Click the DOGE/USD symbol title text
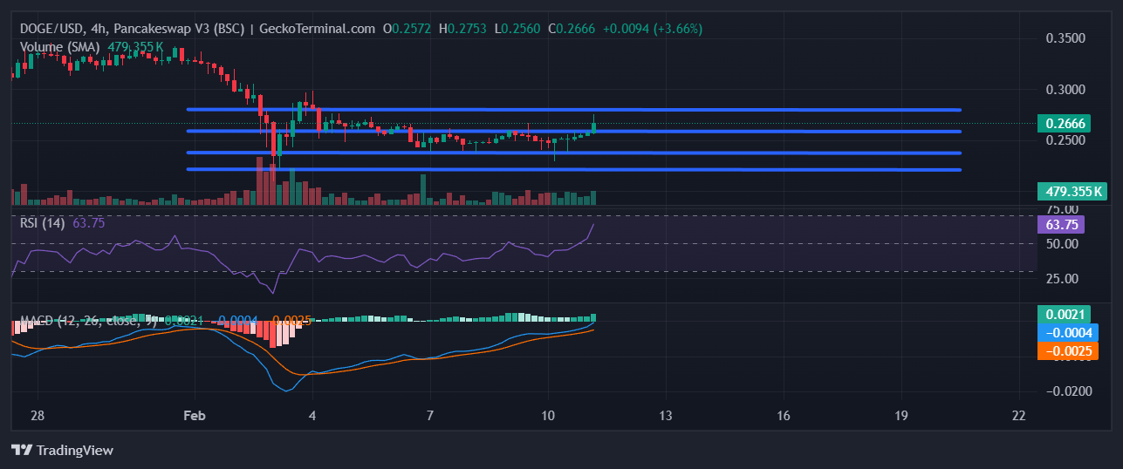This screenshot has height=469, width=1123. click(53, 29)
